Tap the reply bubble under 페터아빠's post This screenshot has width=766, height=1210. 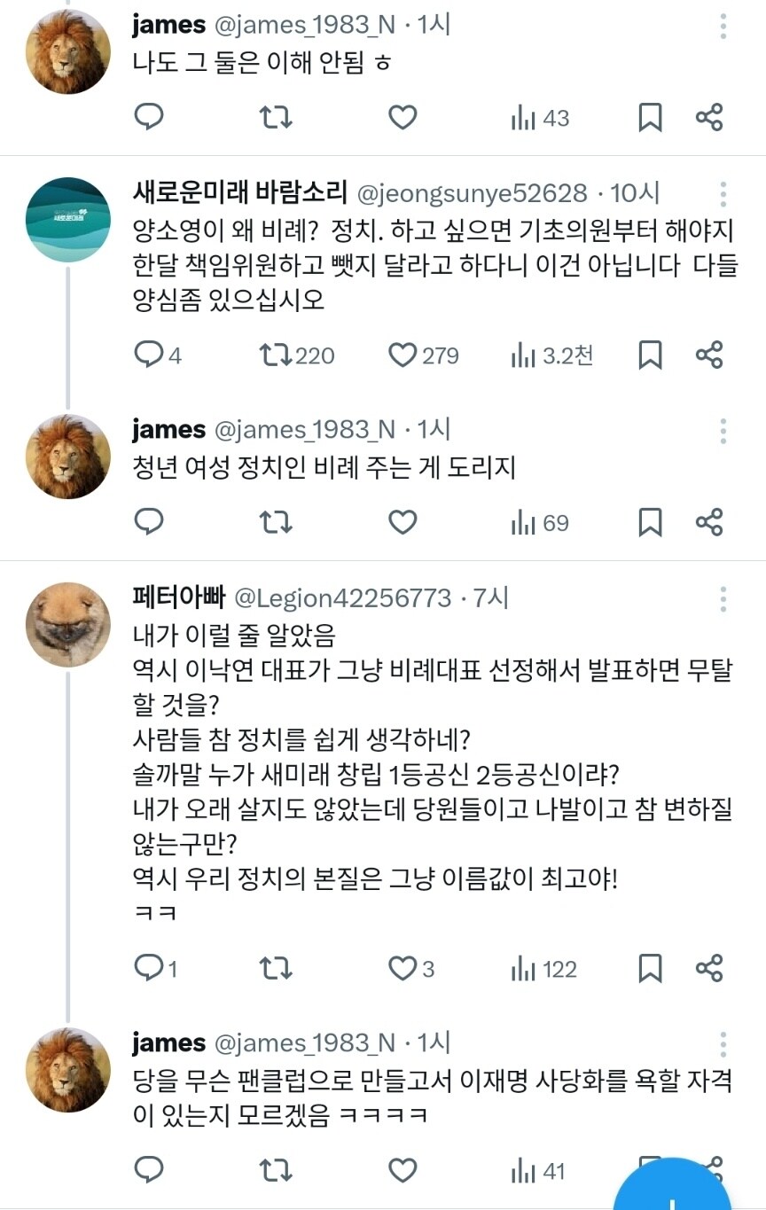coord(151,969)
